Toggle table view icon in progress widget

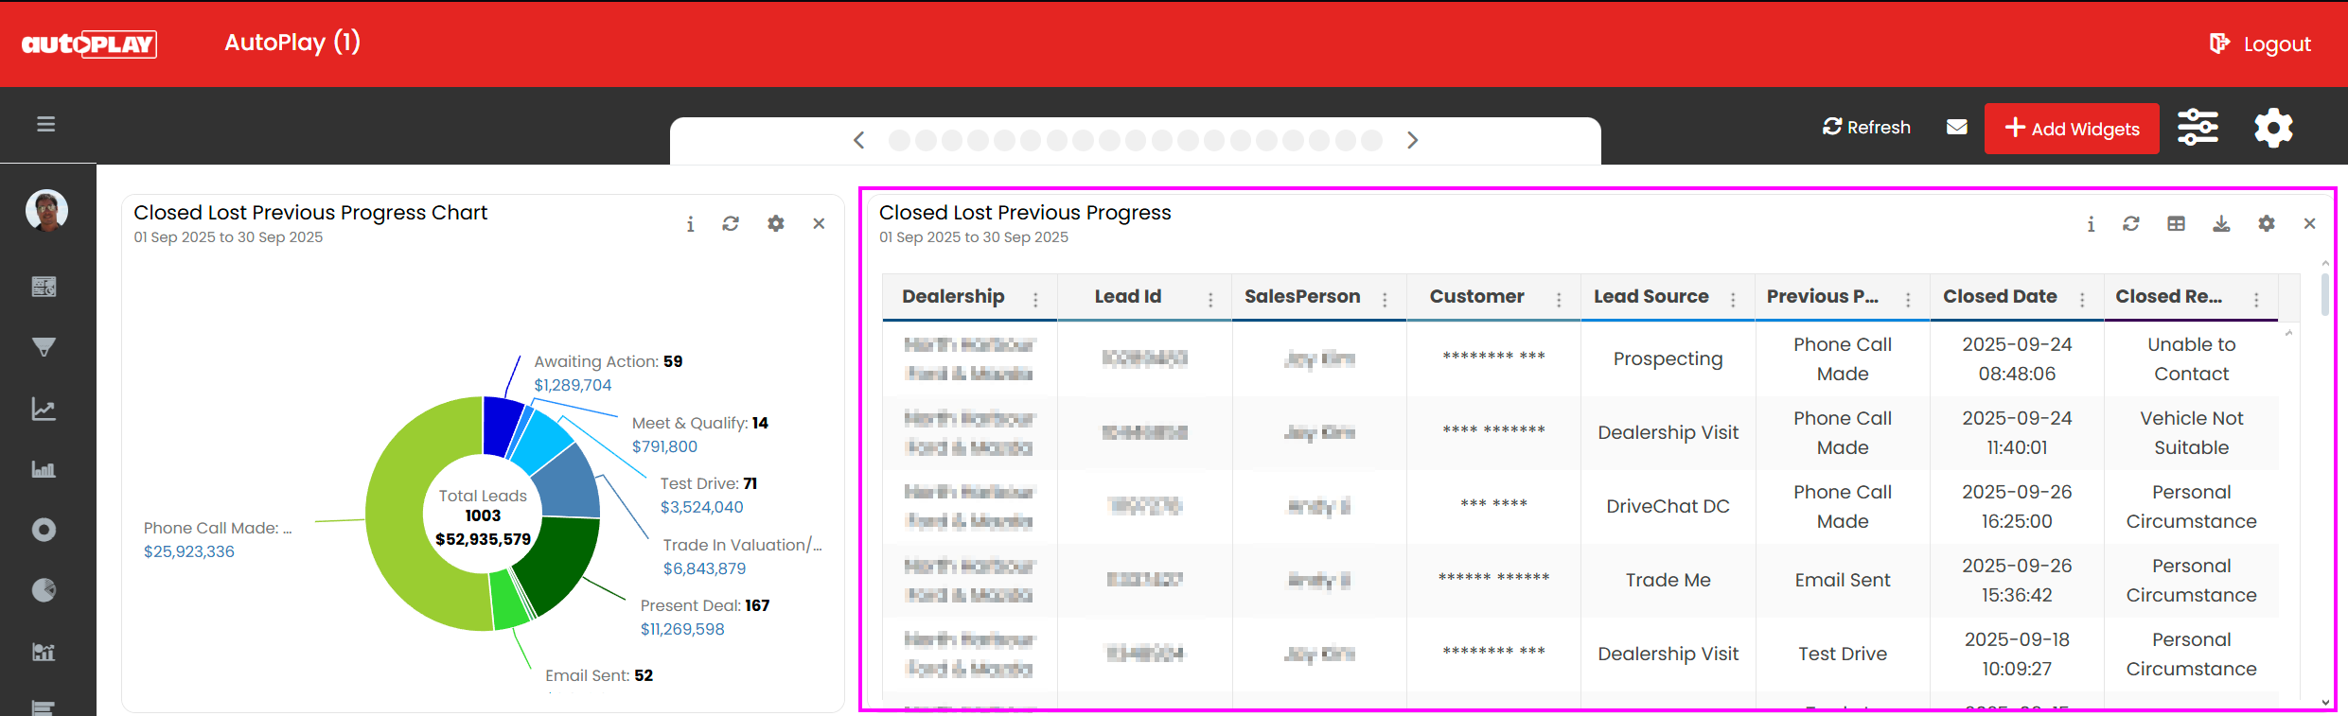[x=2176, y=224]
